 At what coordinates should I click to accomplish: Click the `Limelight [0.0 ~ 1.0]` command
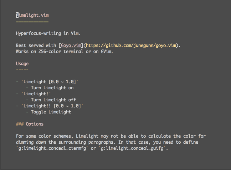[x=50, y=82]
